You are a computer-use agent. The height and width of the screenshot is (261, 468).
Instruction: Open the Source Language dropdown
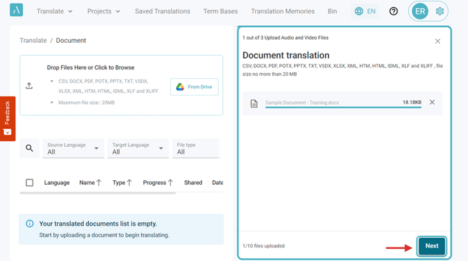point(73,148)
